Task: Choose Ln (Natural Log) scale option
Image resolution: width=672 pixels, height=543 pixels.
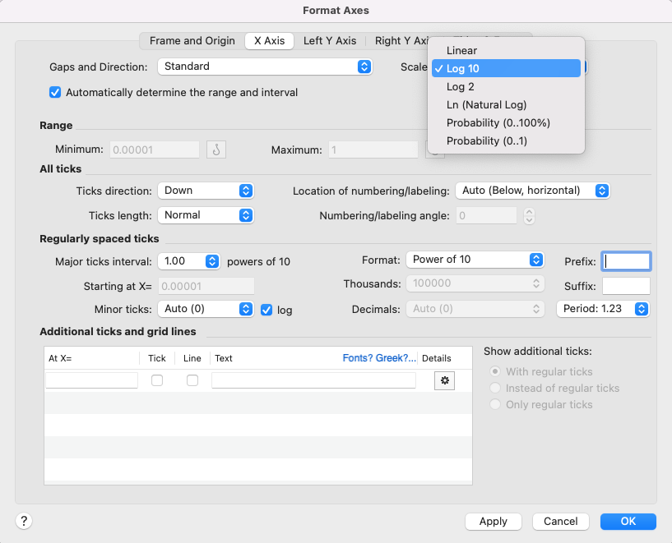Action: pyautogui.click(x=486, y=105)
